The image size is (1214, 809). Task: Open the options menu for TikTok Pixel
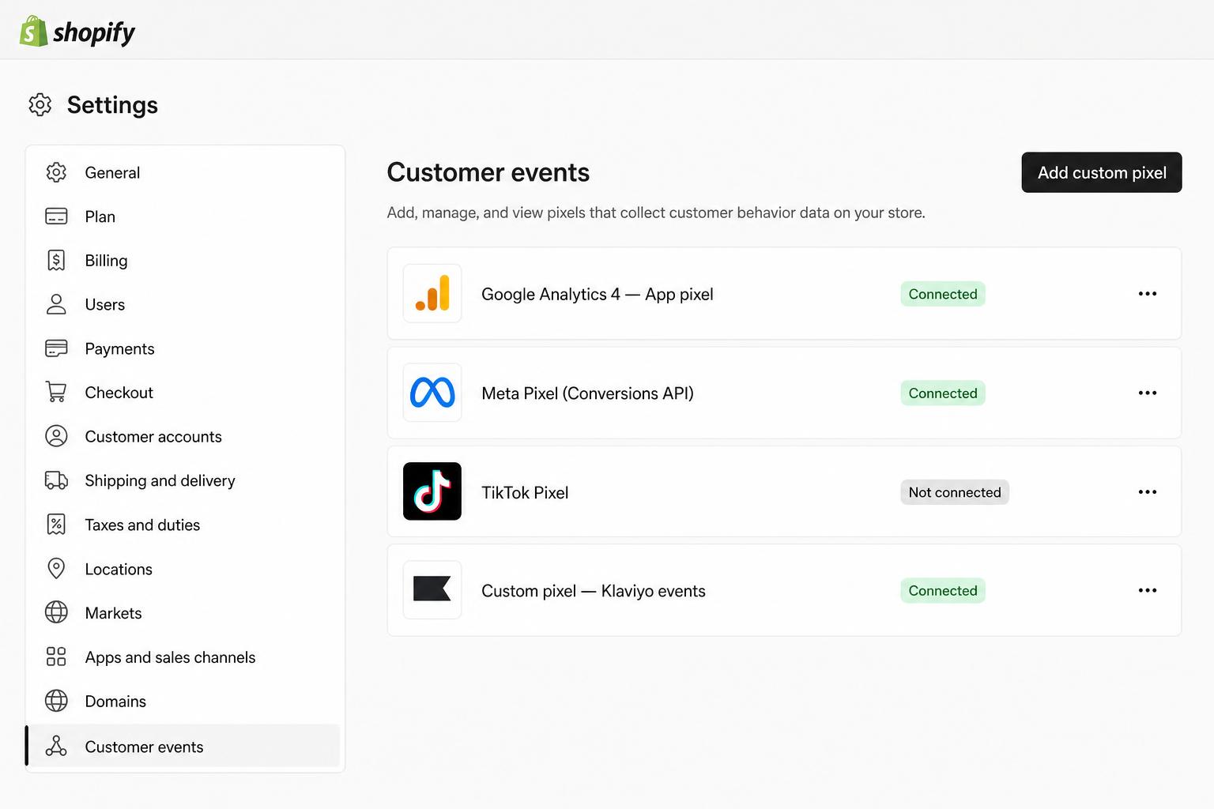point(1148,491)
